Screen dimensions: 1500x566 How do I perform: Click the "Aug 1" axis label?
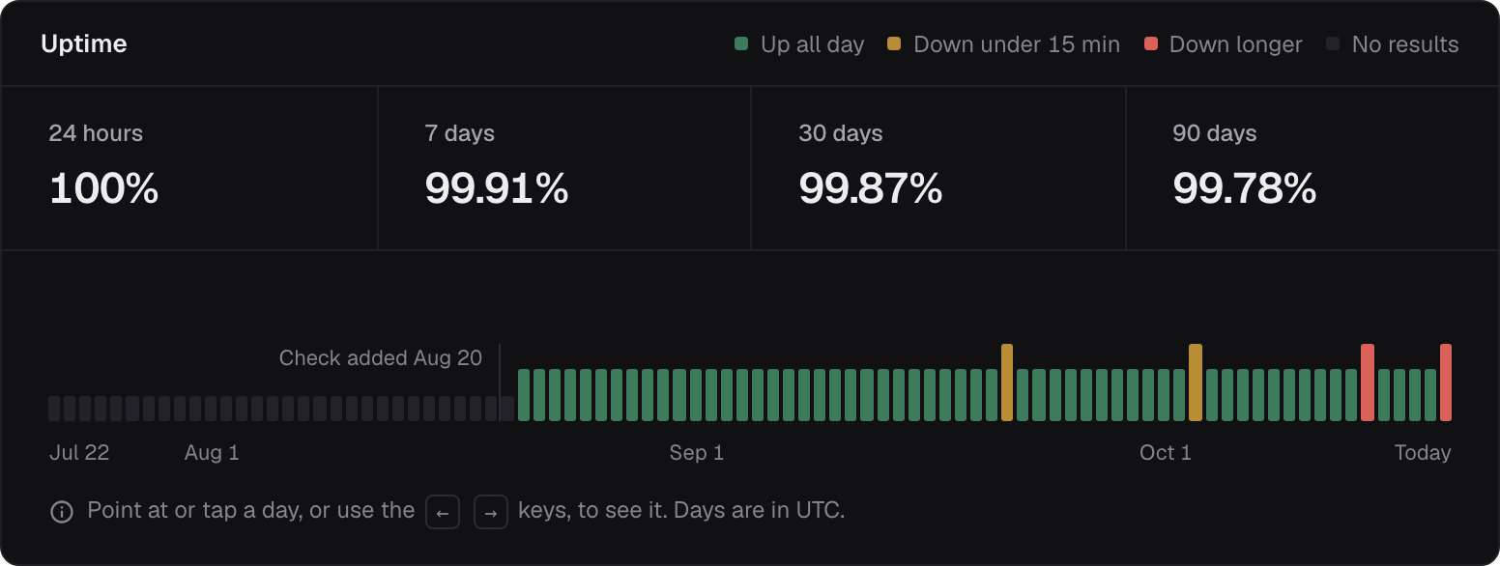[x=212, y=453]
